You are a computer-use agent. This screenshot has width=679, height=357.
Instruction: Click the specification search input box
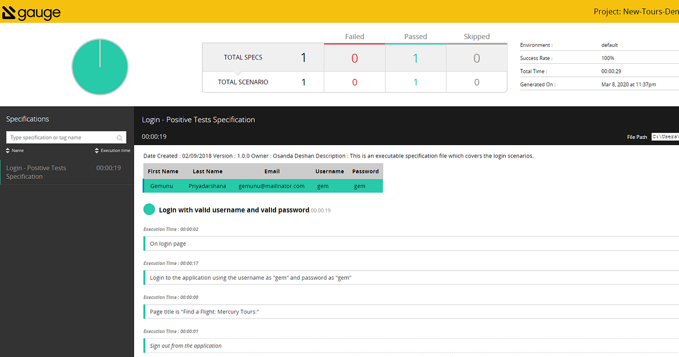click(x=59, y=137)
